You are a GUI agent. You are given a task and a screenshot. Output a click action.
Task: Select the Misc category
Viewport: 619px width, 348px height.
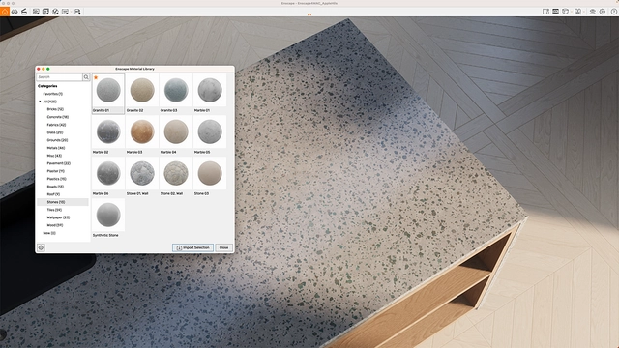[x=54, y=156]
